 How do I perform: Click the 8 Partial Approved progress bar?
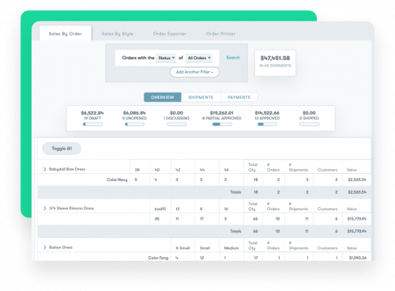(222, 124)
